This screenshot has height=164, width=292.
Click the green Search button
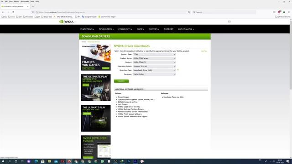coord(121,81)
